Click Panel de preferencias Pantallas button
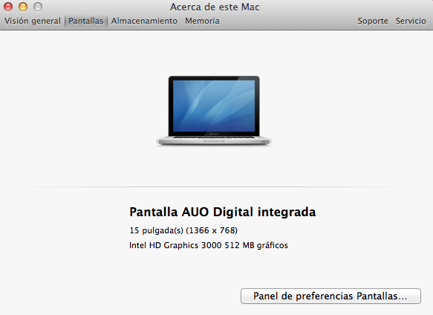Image resolution: width=433 pixels, height=315 pixels. pos(331,296)
